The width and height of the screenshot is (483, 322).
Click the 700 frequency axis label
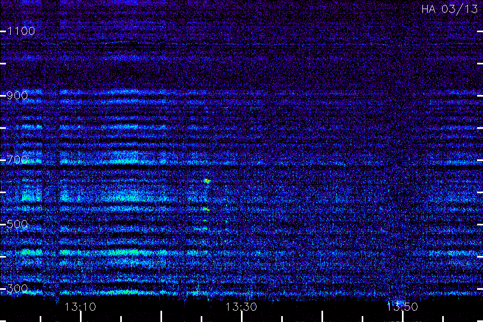17,160
